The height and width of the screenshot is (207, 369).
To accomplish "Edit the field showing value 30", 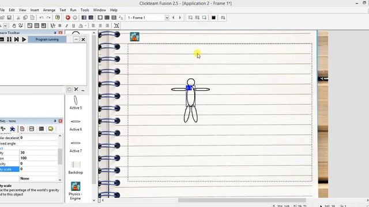I will (x=39, y=152).
